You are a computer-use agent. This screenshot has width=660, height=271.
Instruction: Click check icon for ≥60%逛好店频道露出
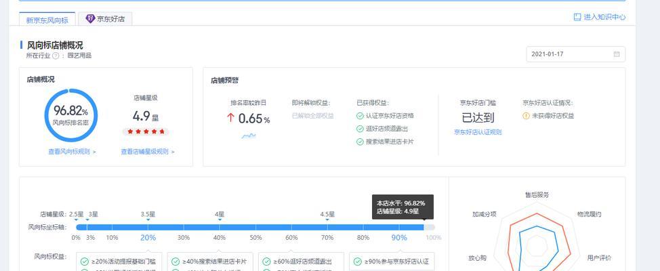coord(266,262)
